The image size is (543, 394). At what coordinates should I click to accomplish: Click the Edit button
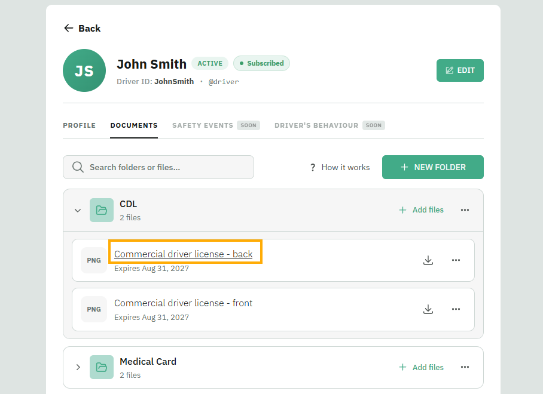(460, 70)
